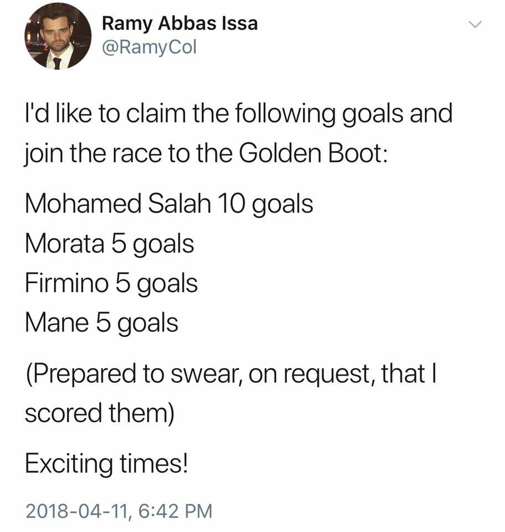
Task: Click the Ramy Abbas Issa display name
Action: pos(180,24)
